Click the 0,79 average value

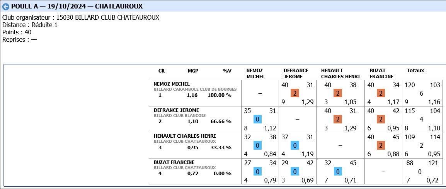pyautogui.click(x=270, y=181)
